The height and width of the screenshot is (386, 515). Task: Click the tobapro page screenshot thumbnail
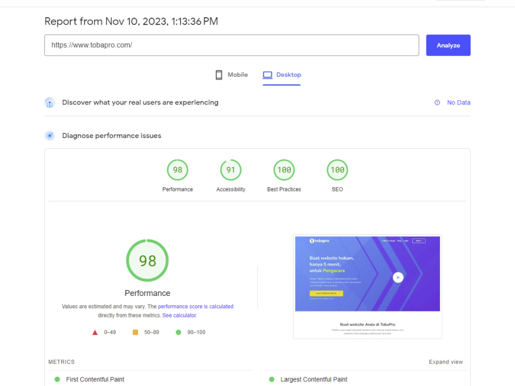click(x=368, y=287)
